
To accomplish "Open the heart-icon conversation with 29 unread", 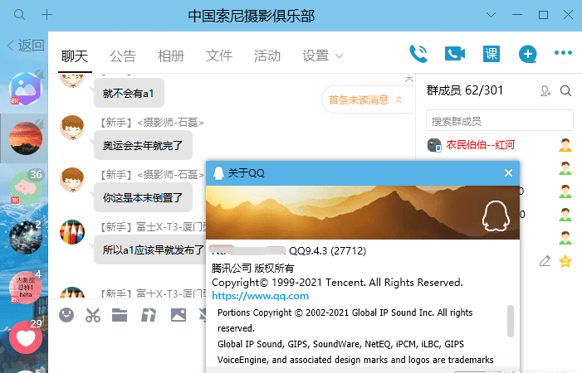I will (26, 337).
